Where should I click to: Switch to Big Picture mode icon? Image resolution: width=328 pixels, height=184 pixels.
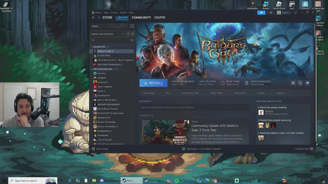(x=295, y=13)
